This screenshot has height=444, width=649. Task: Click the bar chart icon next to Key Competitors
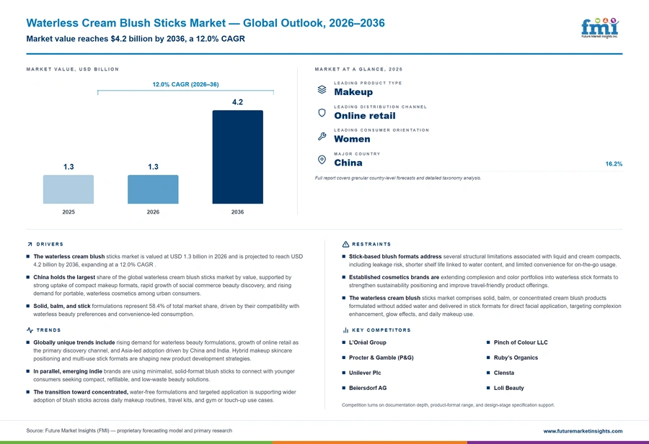click(345, 330)
